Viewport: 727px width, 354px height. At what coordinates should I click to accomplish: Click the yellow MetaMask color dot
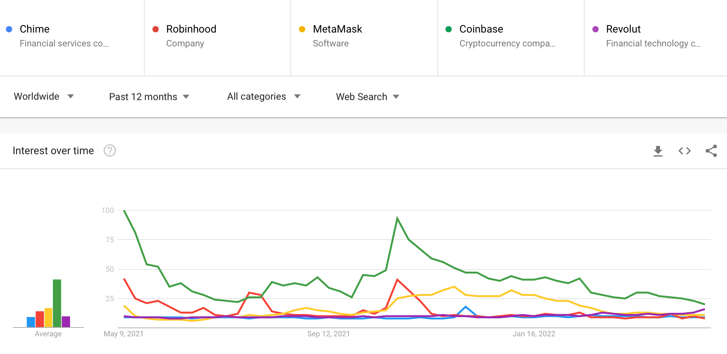click(302, 29)
